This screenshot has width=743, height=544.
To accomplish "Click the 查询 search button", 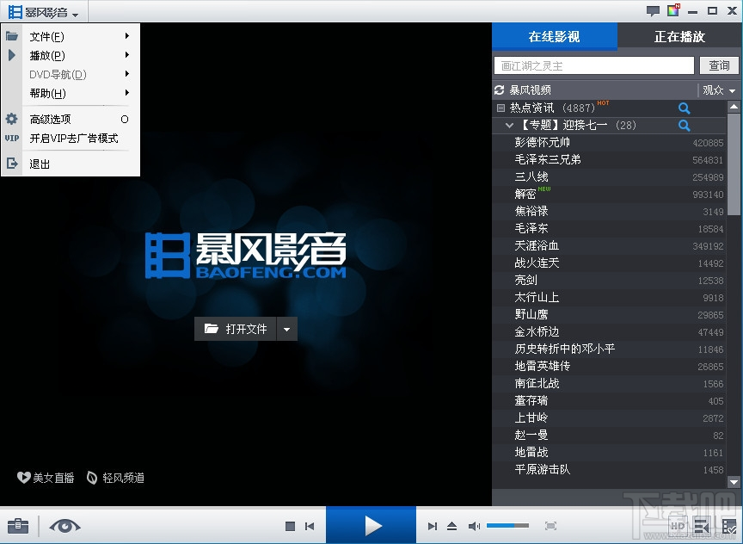I will [719, 65].
